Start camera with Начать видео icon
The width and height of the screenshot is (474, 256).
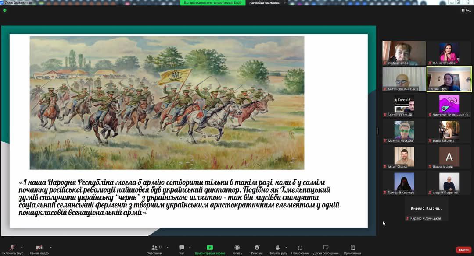39,248
